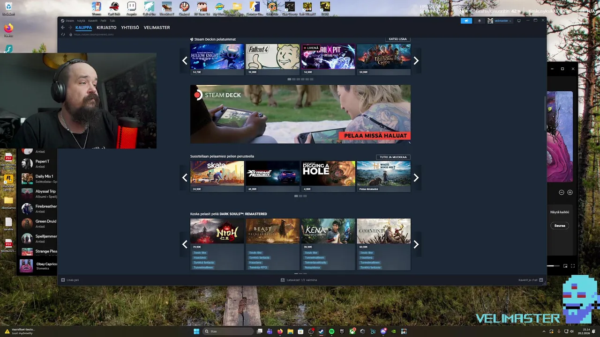Zoom in with plus icon in right window
This screenshot has height=337, width=600.
pyautogui.click(x=570, y=192)
